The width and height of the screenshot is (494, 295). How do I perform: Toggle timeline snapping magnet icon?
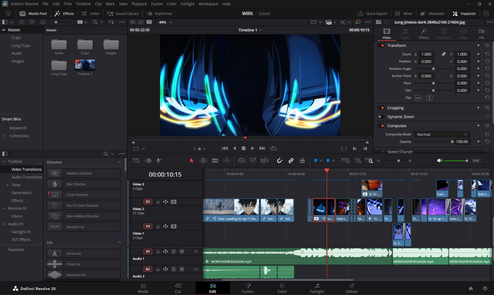[280, 161]
